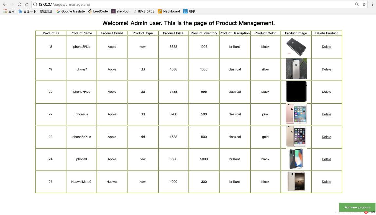Screen dimensions: 376x215
Task: Click the price cell 6888
Action: pyautogui.click(x=173, y=47)
